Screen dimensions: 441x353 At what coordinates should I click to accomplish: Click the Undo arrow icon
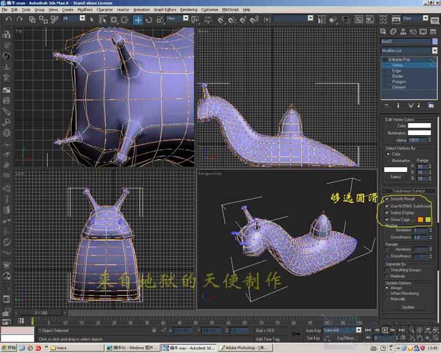click(x=9, y=19)
